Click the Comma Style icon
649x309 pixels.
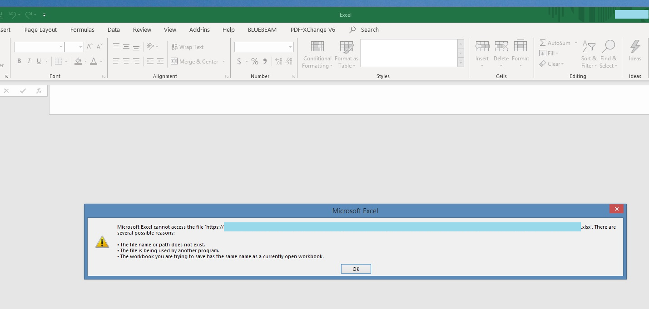265,61
